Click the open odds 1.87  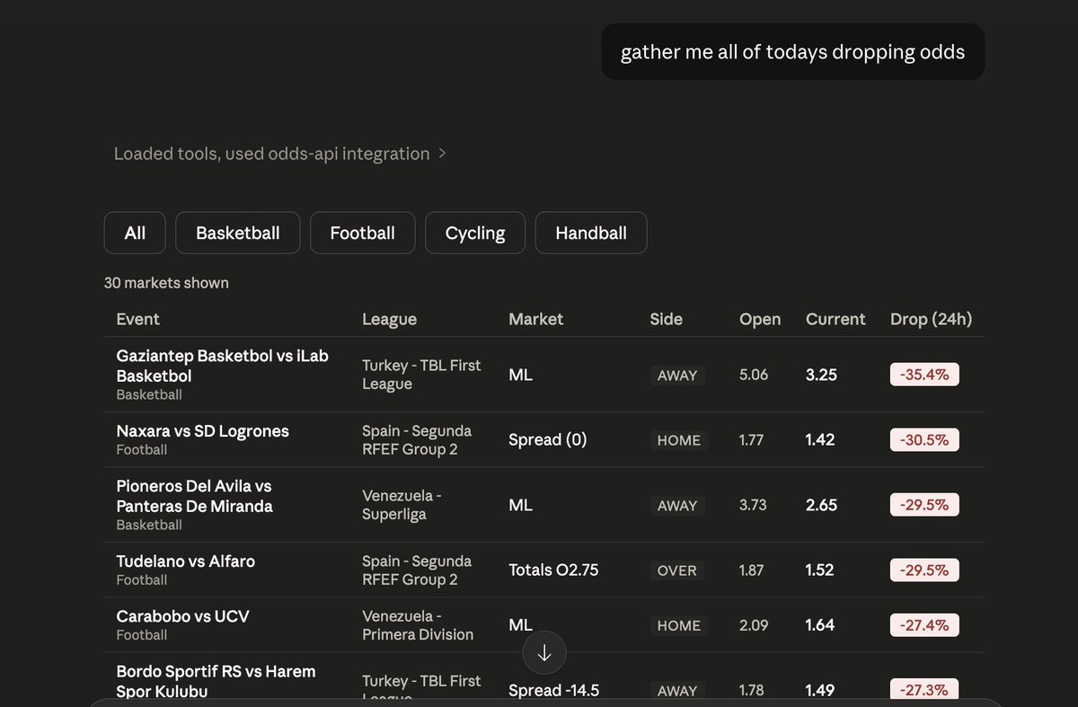[x=753, y=570]
